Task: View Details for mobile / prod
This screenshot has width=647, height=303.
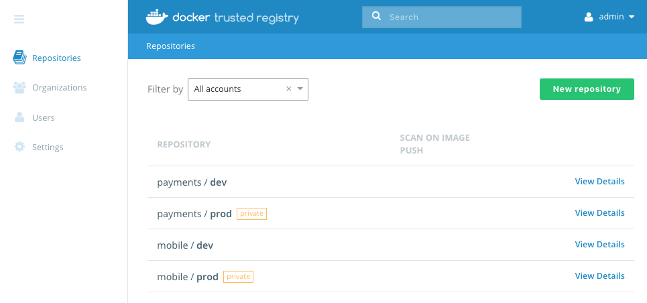Action: tap(599, 276)
